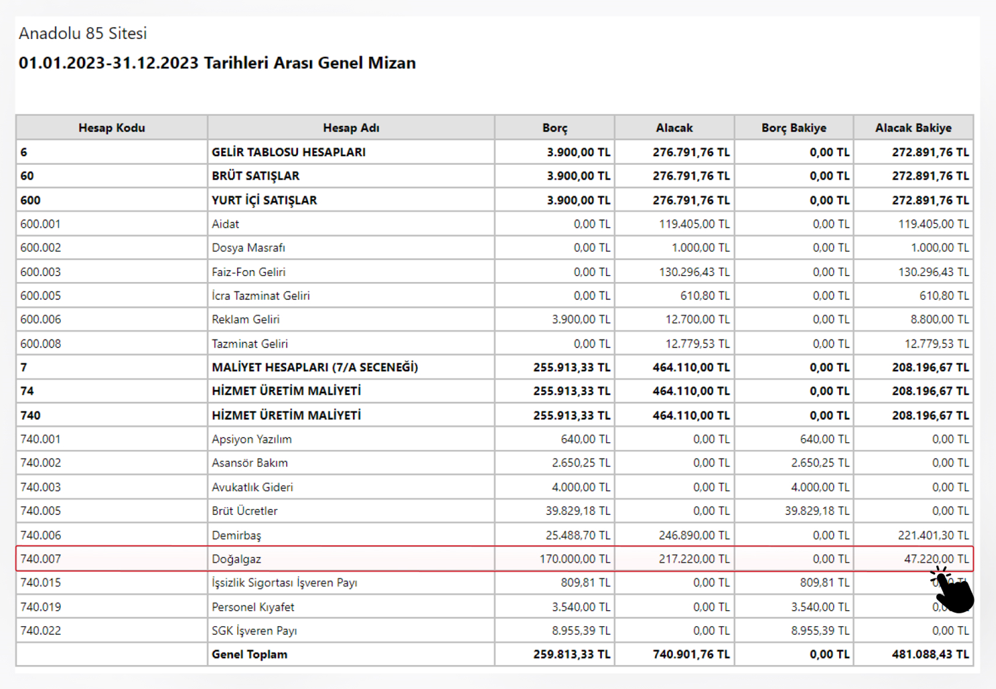Click Faiz-Fon Geliri alacak 130.296,43 TL

pyautogui.click(x=694, y=272)
